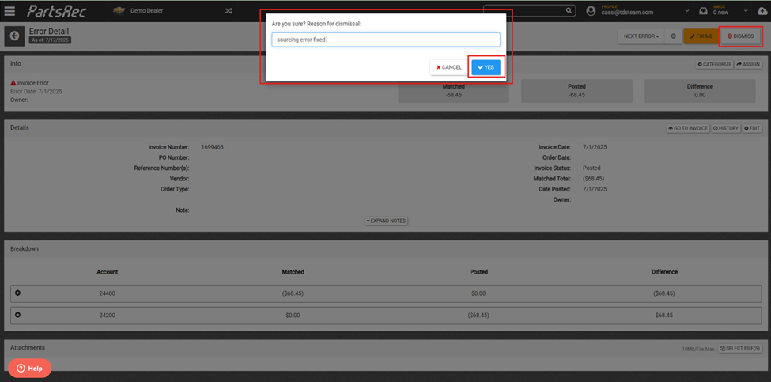The image size is (771, 382).
Task: Click the Demo Dealer name
Action: pyautogui.click(x=146, y=11)
